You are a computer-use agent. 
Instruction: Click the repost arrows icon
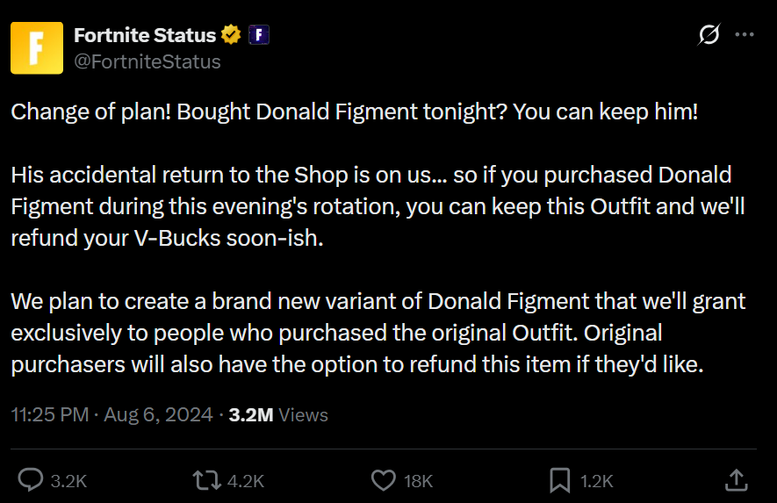[206, 480]
